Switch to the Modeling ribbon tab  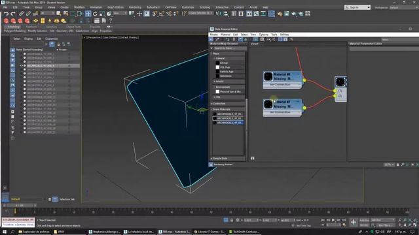coord(13,27)
